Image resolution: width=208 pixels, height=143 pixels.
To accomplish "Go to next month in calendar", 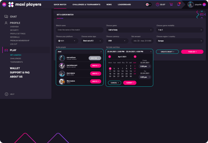I will [x=135, y=57].
